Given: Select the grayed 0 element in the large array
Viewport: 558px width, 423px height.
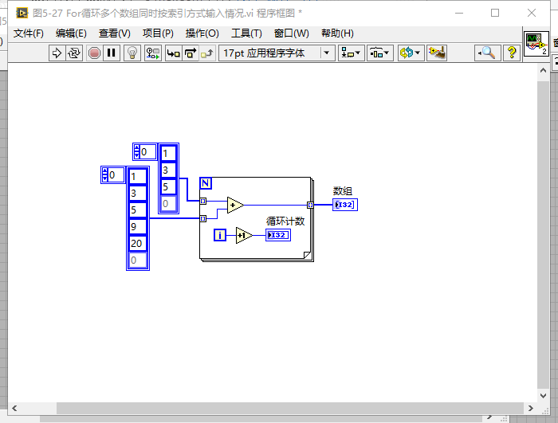Looking at the screenshot, I should pyautogui.click(x=138, y=260).
